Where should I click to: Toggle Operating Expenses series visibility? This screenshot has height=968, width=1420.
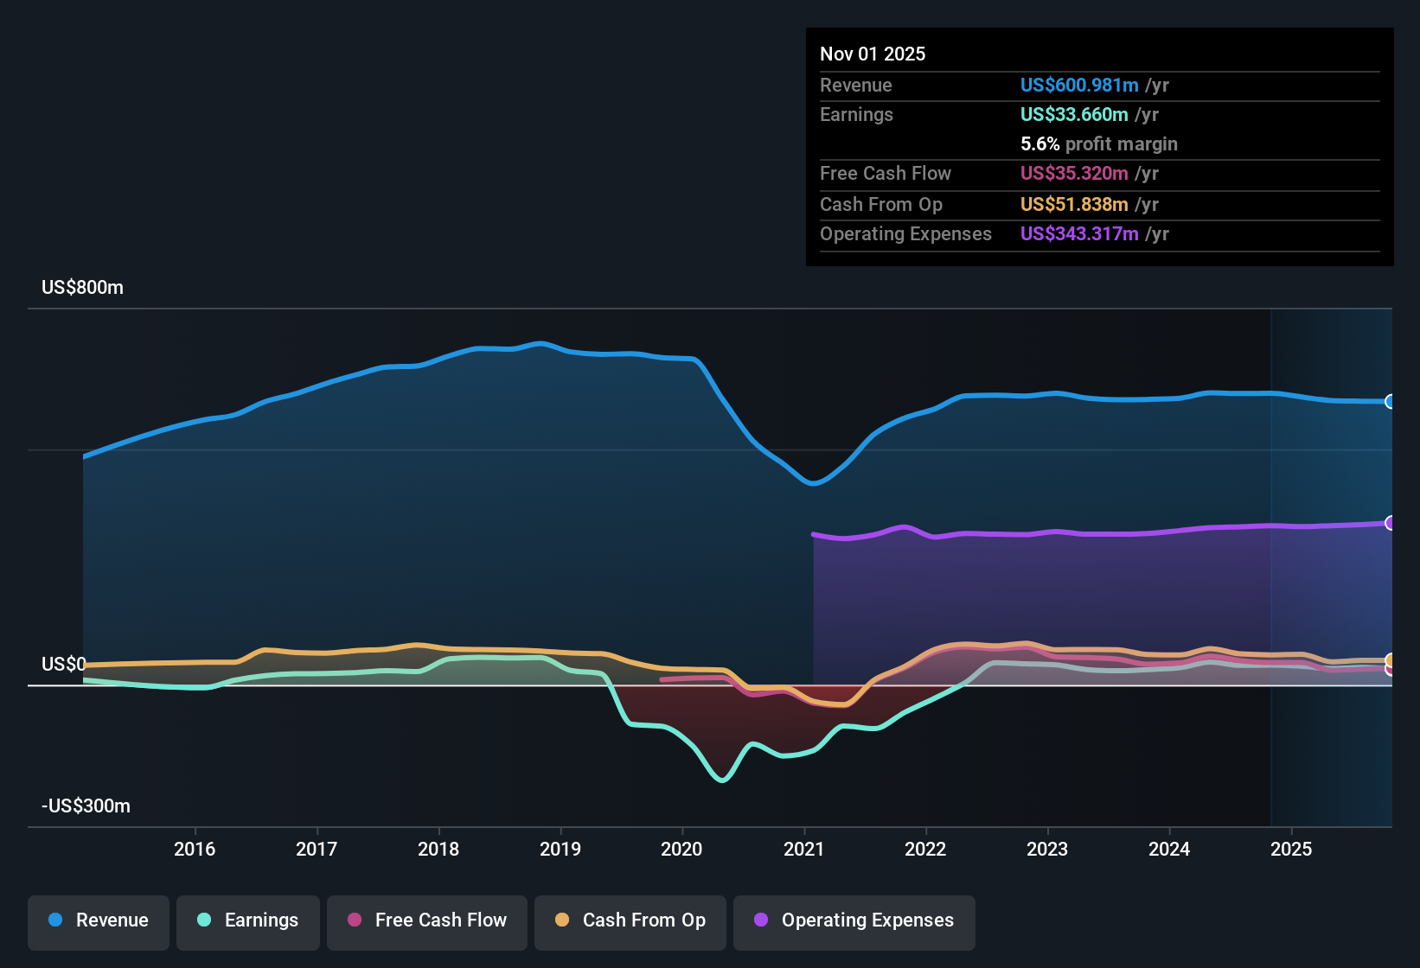click(x=854, y=921)
